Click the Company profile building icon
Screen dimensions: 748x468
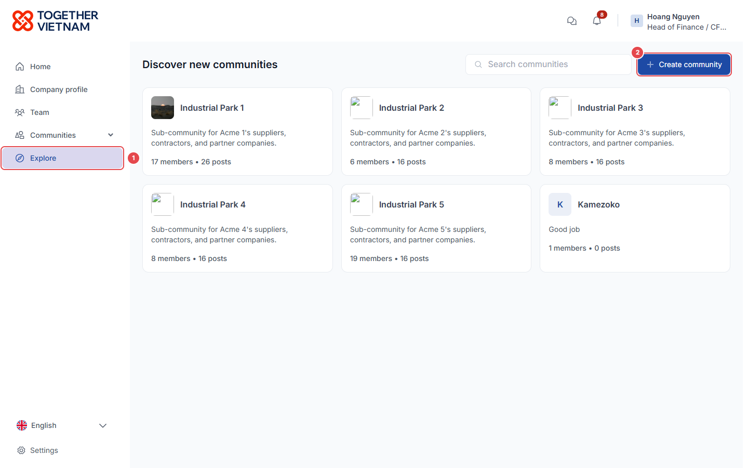20,89
